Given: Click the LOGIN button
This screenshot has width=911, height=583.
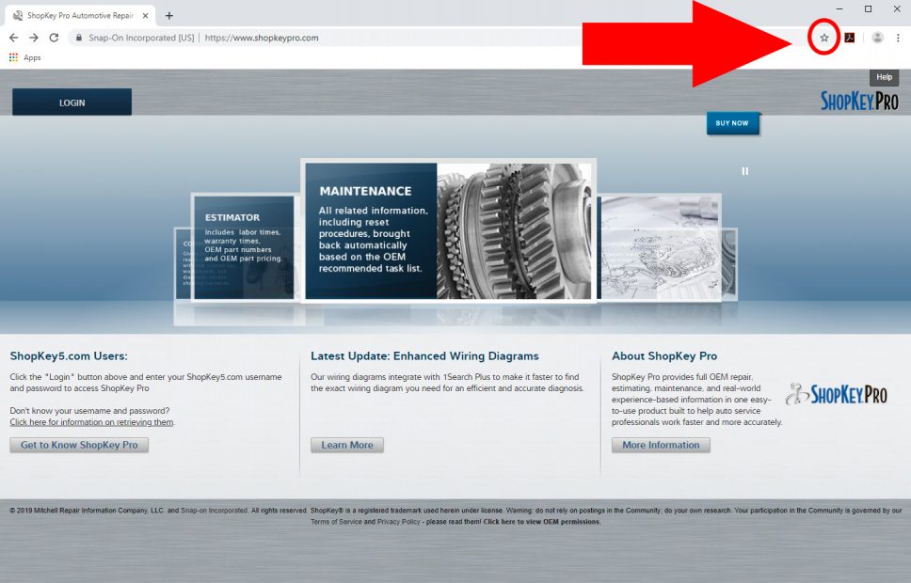Looking at the screenshot, I should coord(71,101).
